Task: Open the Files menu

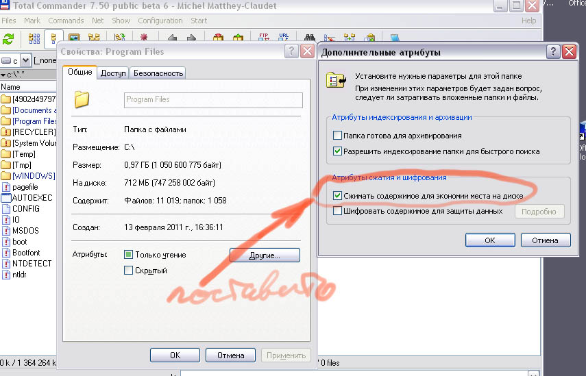Action: (9, 21)
